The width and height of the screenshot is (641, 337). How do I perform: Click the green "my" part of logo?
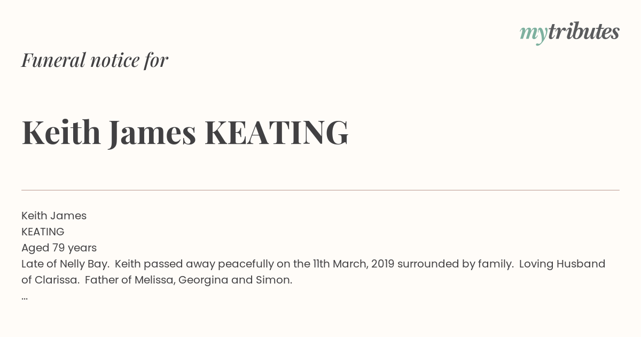pos(533,35)
